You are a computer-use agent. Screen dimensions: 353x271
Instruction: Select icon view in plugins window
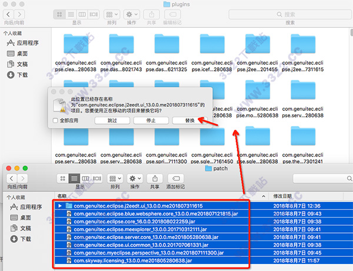(59, 15)
